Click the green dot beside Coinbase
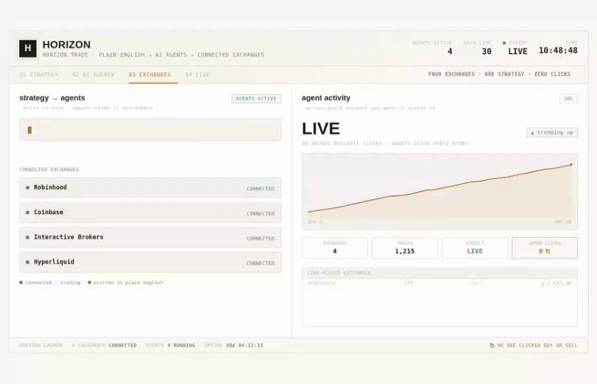 pos(27,212)
